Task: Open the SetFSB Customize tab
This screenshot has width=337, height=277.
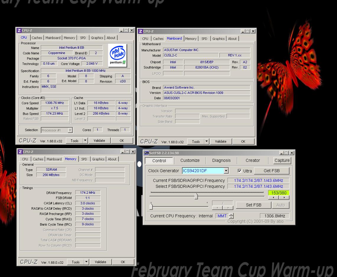Action: point(190,160)
